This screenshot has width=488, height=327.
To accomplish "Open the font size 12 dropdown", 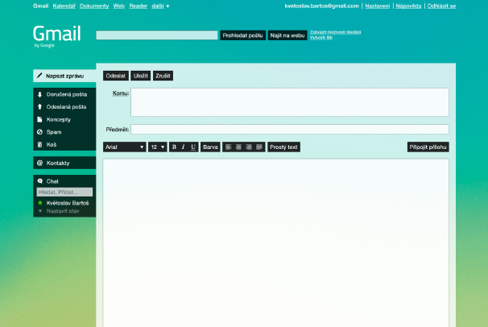I will coord(157,147).
